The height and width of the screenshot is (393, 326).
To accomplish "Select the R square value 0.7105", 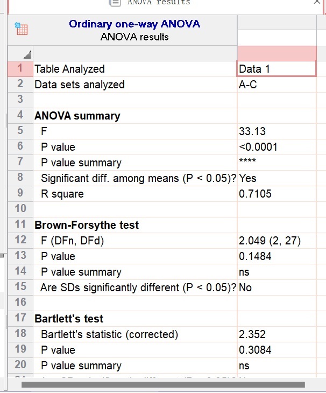I will (277, 194).
